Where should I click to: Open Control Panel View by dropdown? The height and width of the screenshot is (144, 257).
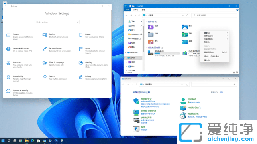click(222, 92)
